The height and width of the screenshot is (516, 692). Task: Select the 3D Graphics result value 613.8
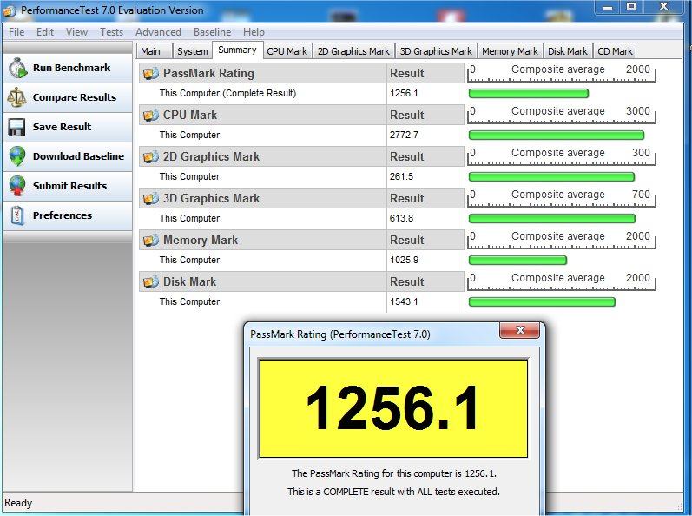pos(402,219)
